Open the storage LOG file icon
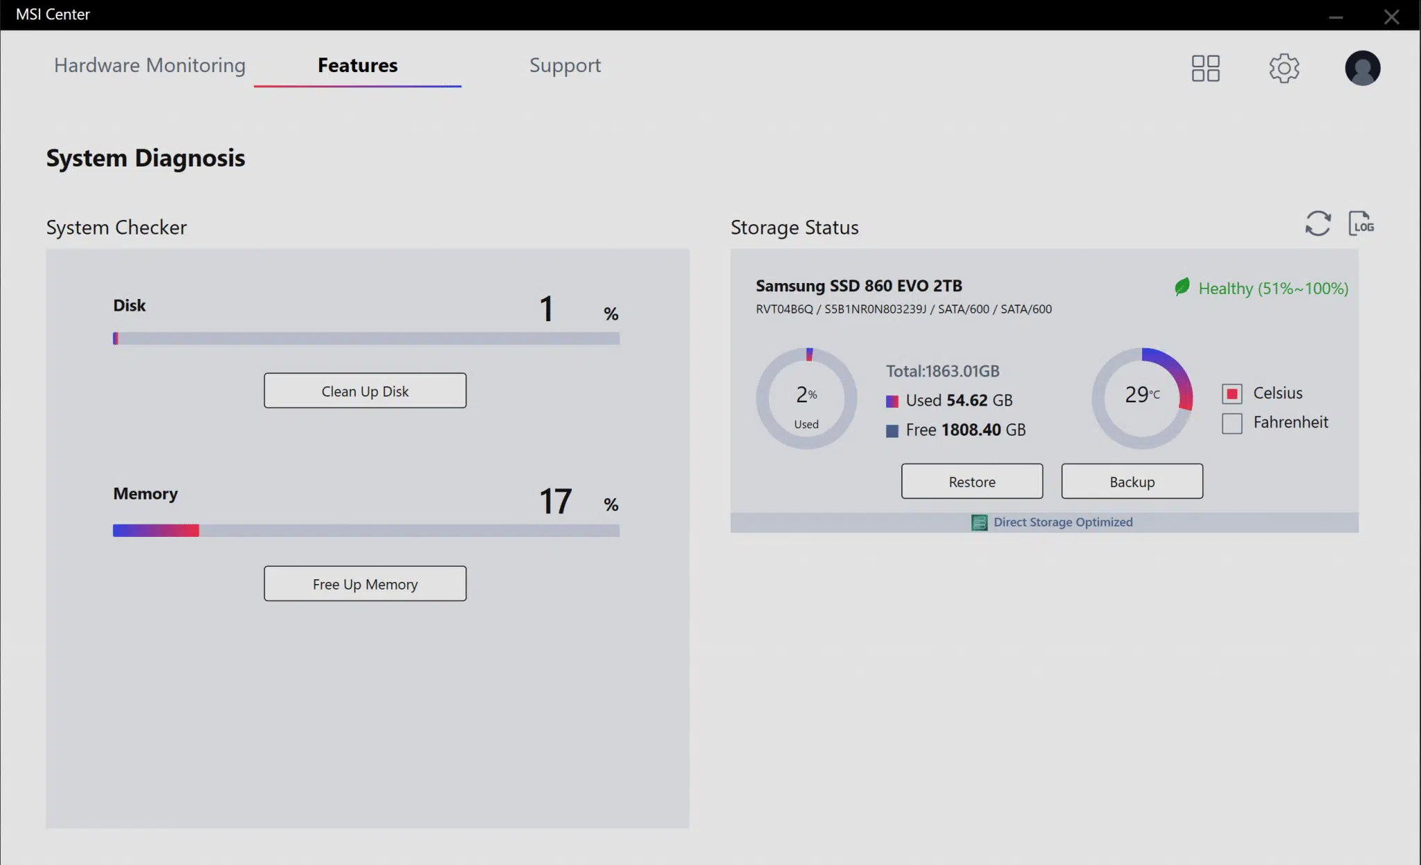The image size is (1421, 865). pos(1361,223)
